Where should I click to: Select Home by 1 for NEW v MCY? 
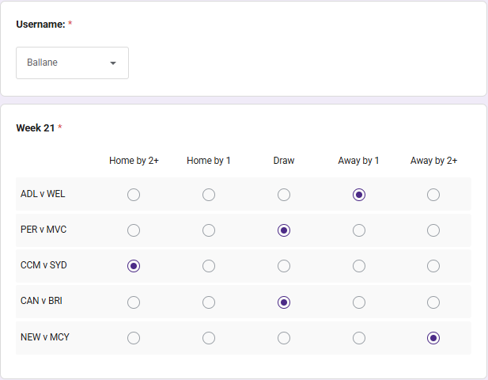[209, 338]
